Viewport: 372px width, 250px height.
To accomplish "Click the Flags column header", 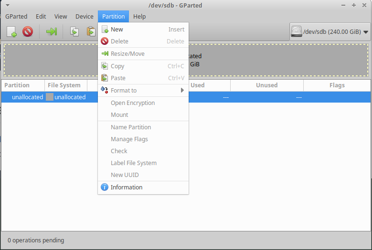I will coord(337,85).
